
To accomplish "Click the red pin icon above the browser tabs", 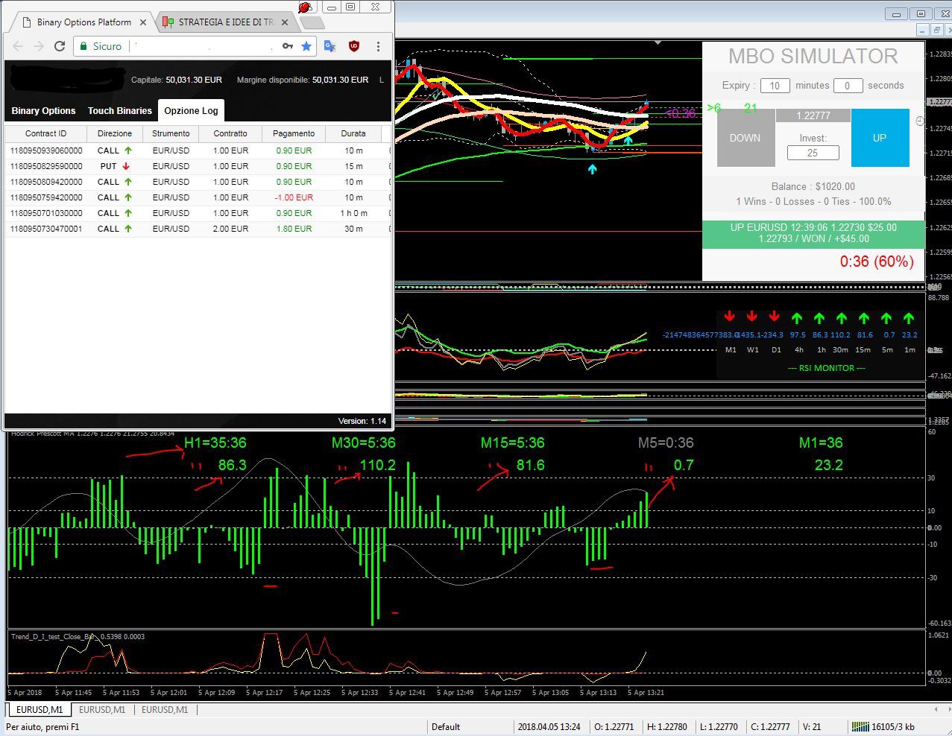I will 304,7.
